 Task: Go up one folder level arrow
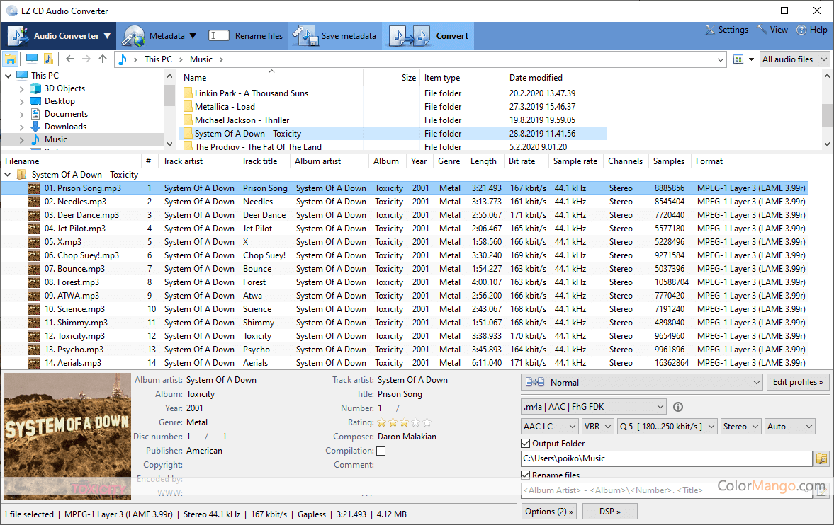(x=103, y=59)
